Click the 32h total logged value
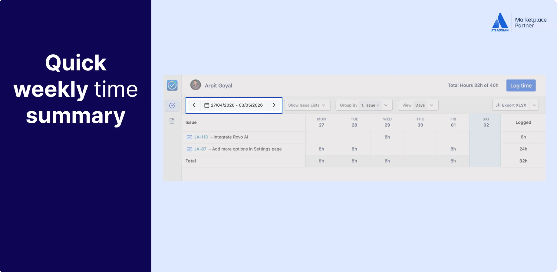 coord(523,161)
